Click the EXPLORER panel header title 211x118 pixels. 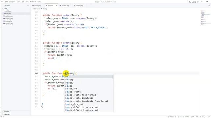point(7,6)
